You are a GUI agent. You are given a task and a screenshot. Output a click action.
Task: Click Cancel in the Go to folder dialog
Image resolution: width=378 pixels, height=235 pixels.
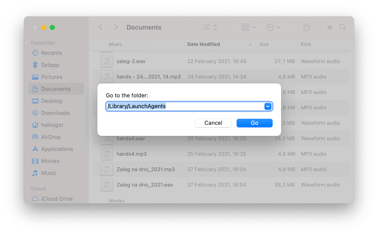click(x=213, y=123)
